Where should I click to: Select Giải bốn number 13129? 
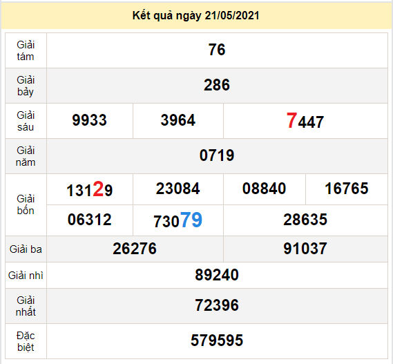(90, 189)
